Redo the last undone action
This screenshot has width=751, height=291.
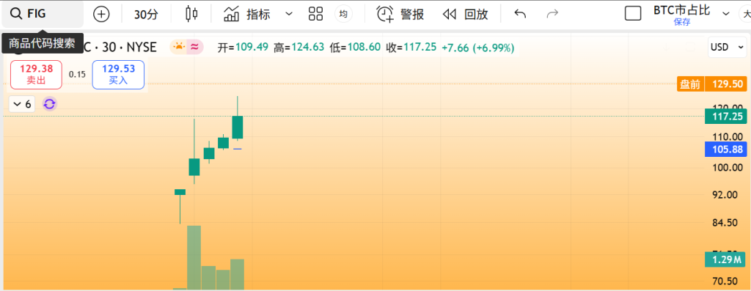click(553, 14)
